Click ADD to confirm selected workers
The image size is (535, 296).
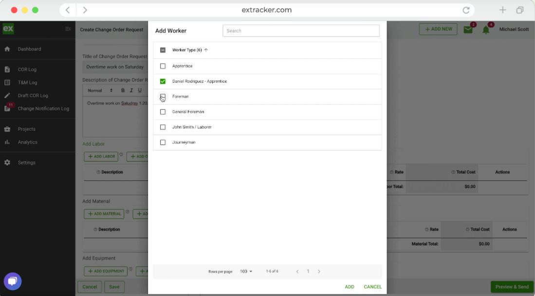point(349,287)
